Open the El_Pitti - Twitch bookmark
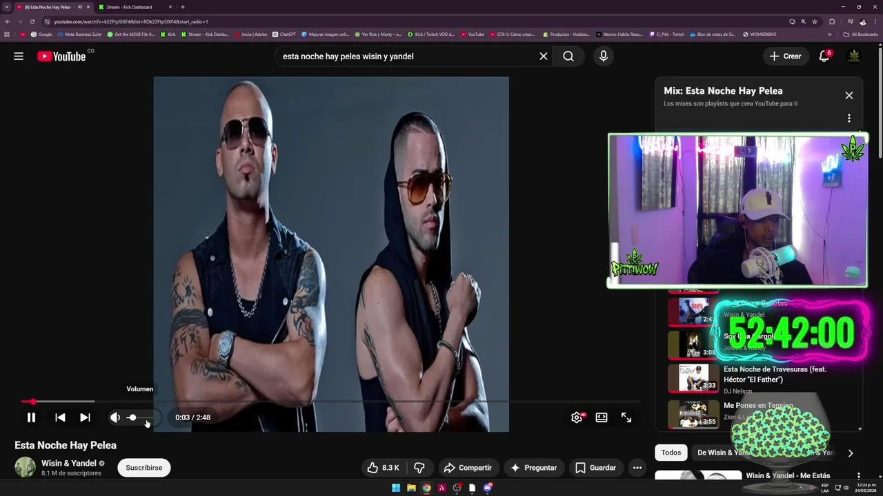883x496 pixels. pyautogui.click(x=667, y=34)
